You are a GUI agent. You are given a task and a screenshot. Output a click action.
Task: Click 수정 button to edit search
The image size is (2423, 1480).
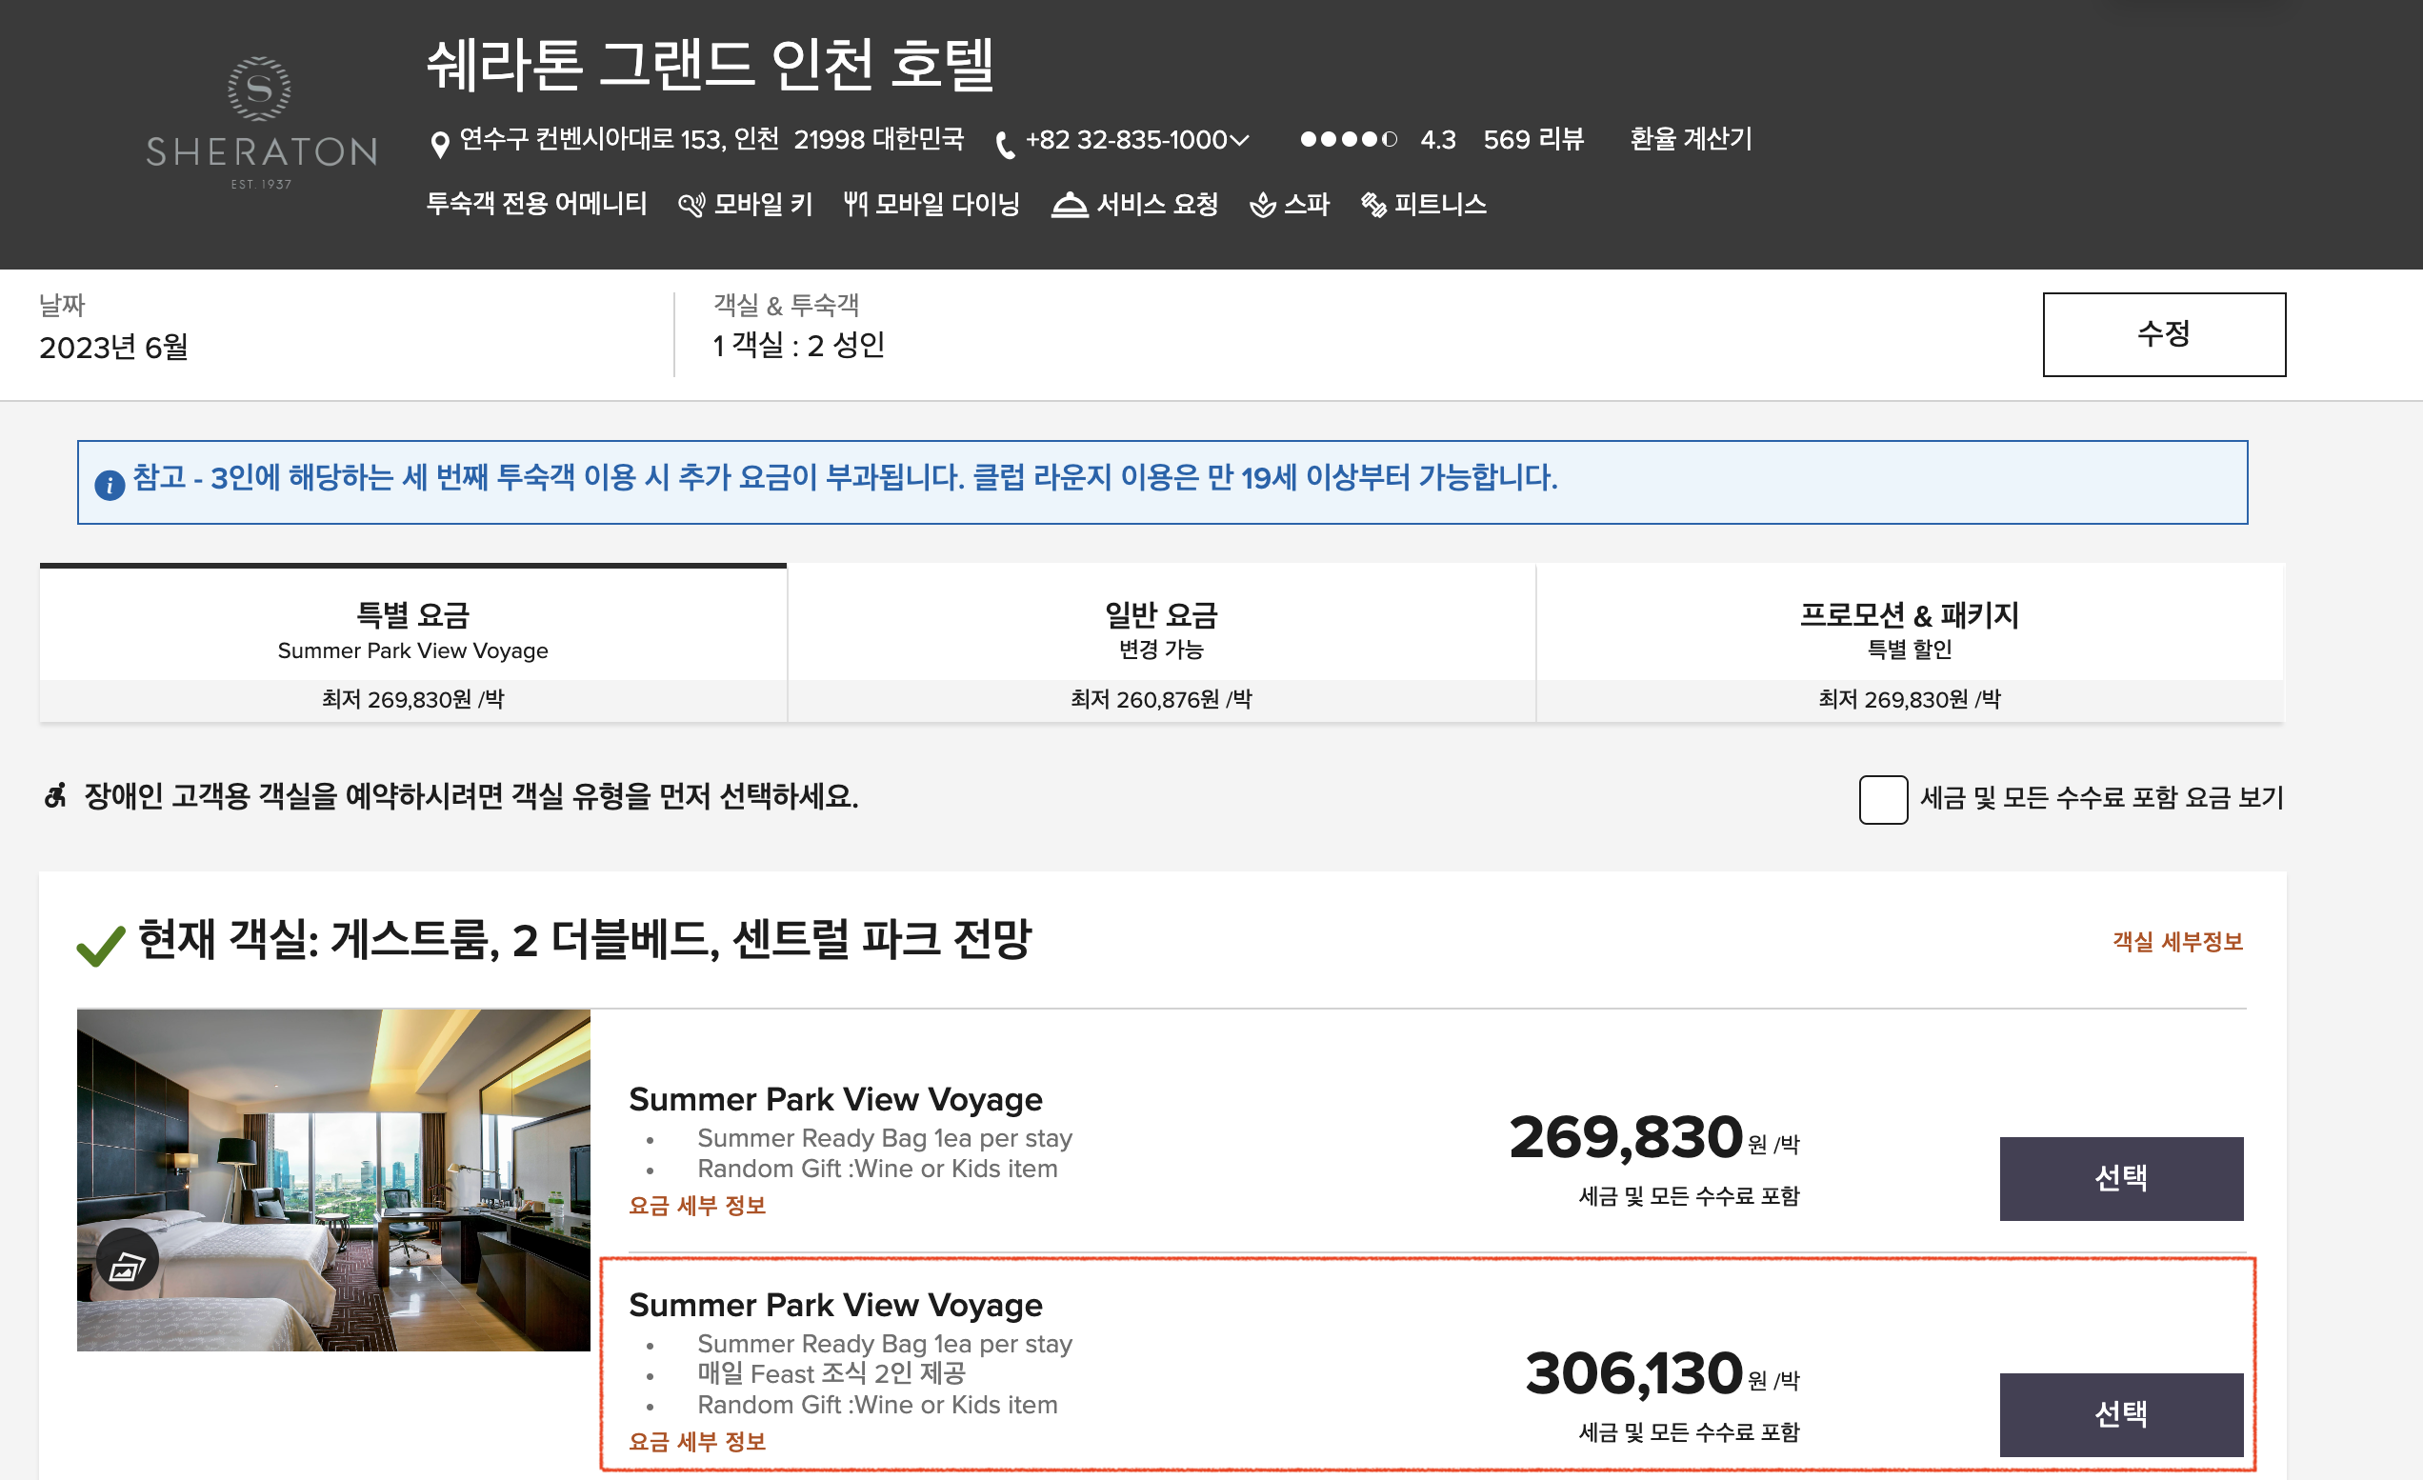click(2162, 333)
